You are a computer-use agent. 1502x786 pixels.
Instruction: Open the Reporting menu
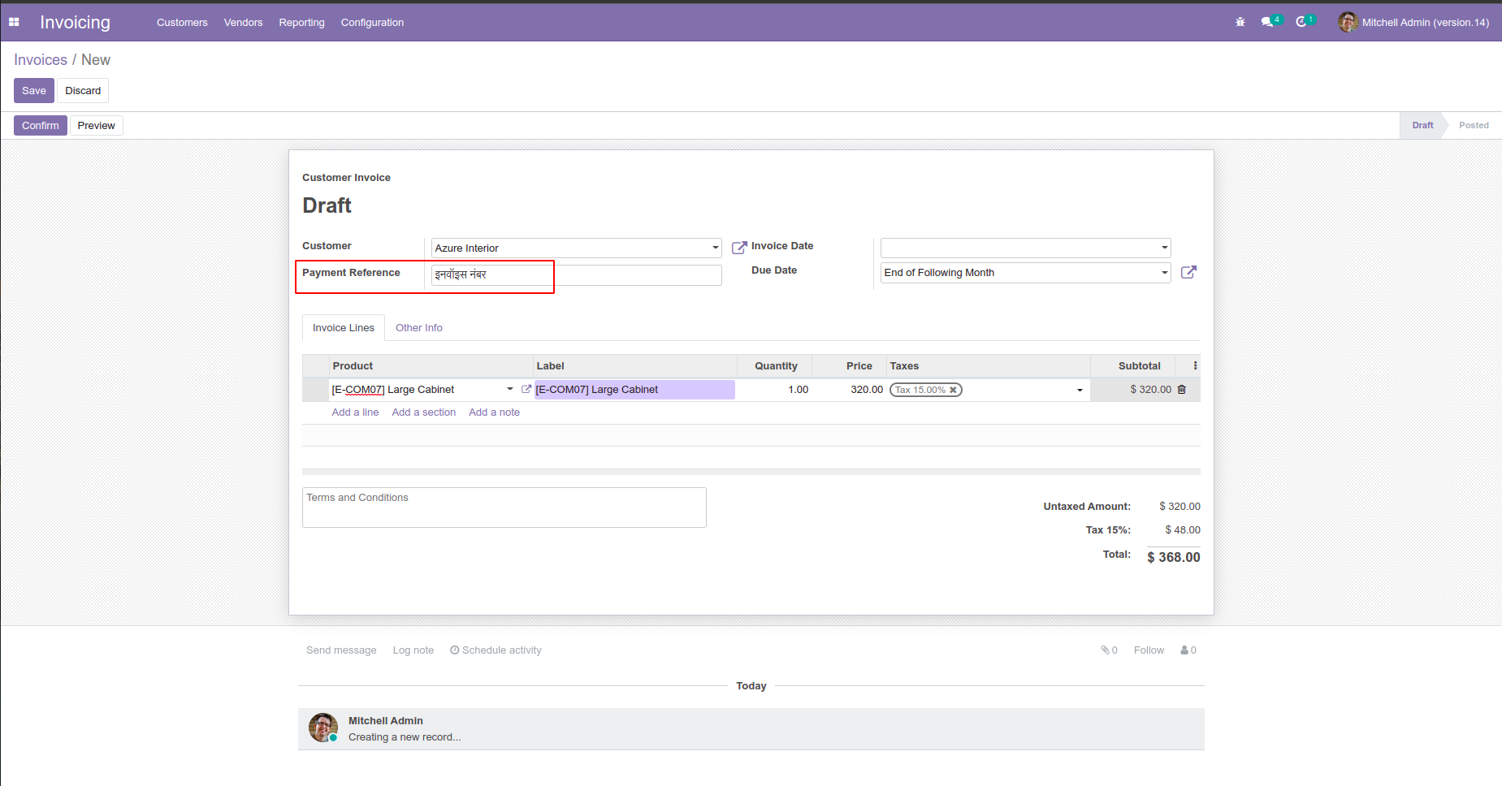coord(301,23)
